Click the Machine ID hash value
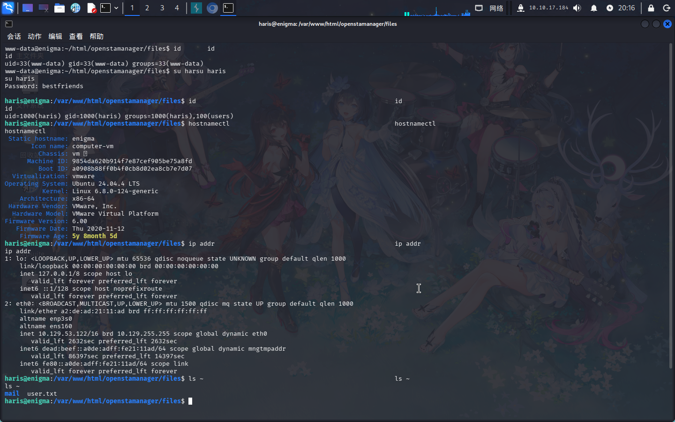Screen dimensions: 675x422 132,161
